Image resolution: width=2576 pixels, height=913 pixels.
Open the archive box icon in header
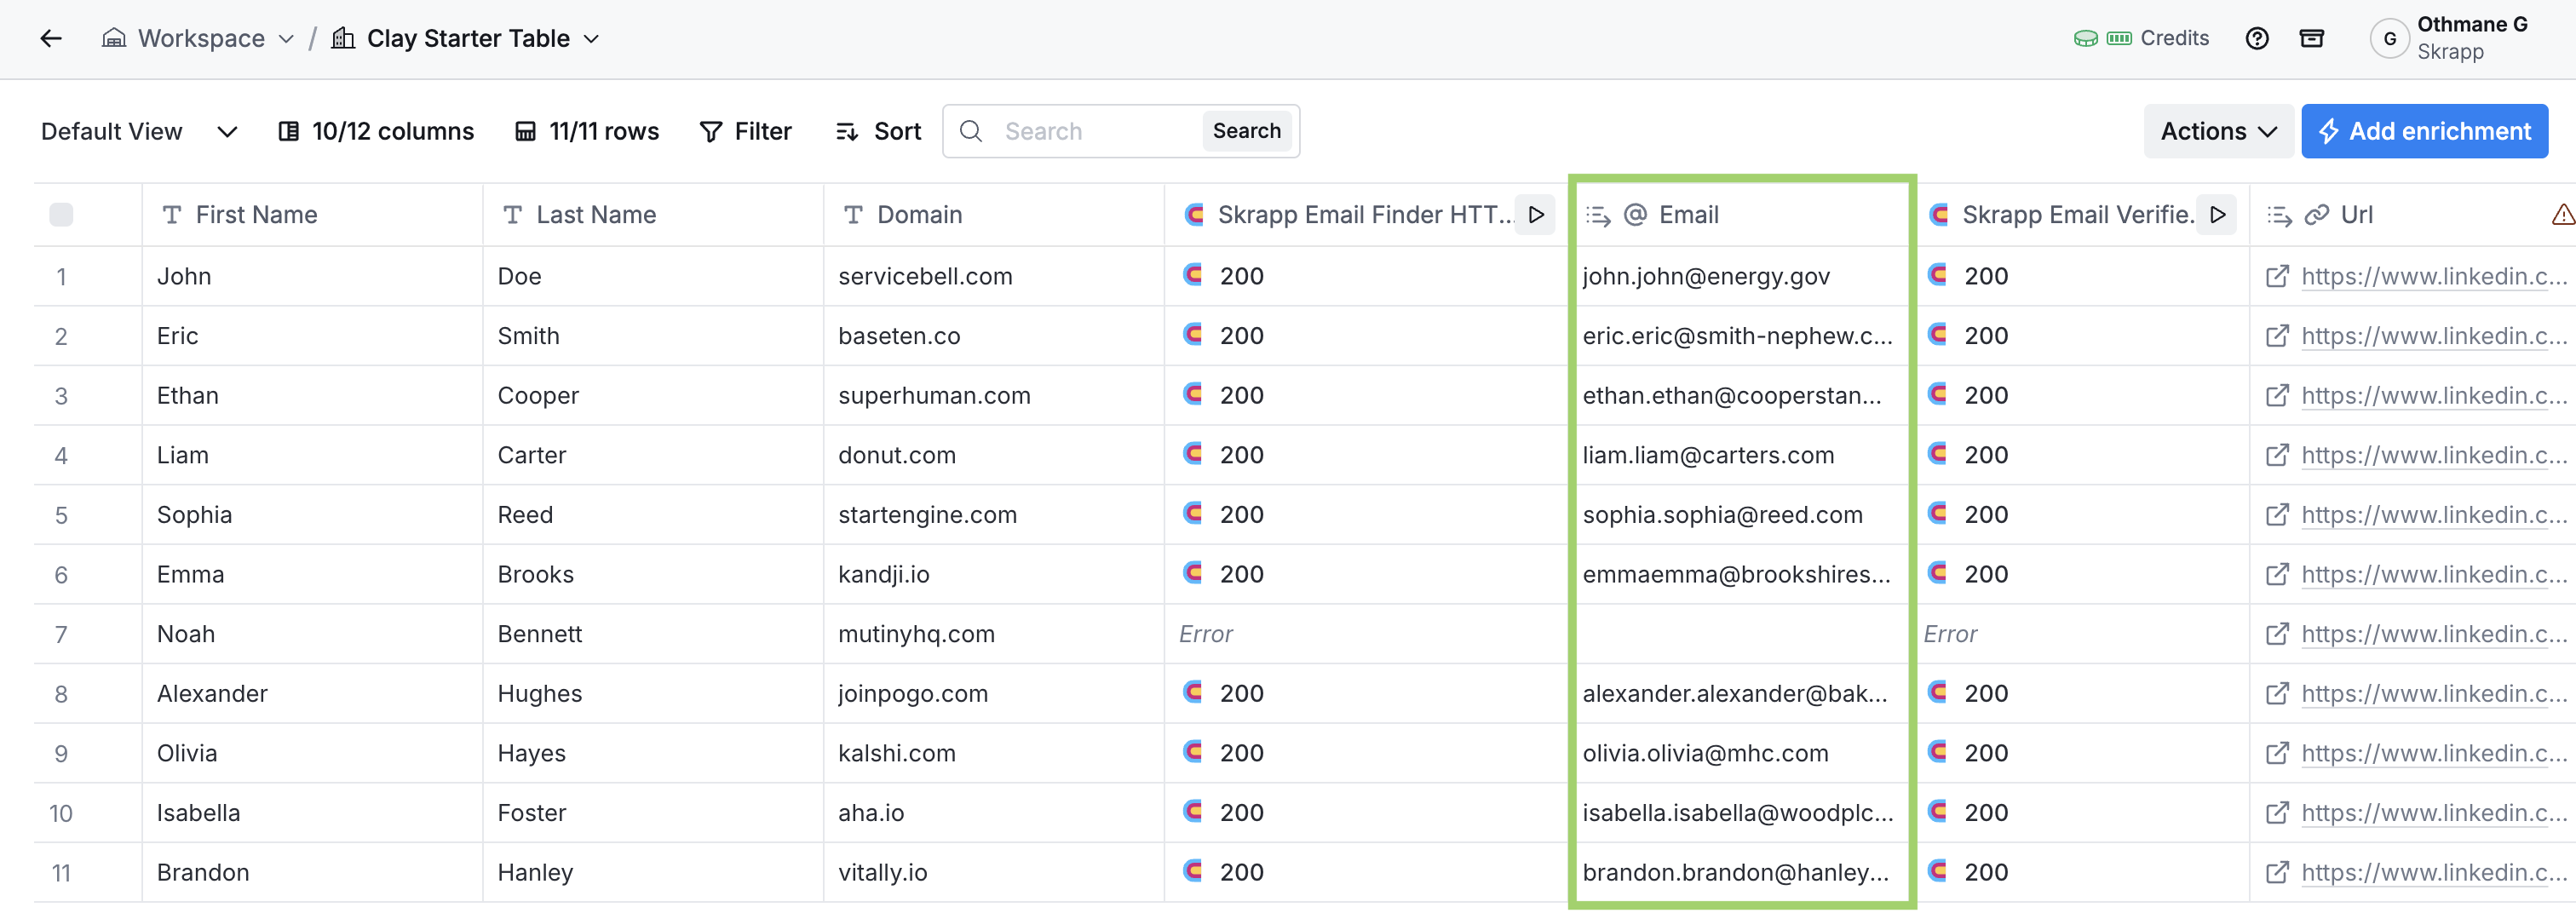(x=2311, y=39)
